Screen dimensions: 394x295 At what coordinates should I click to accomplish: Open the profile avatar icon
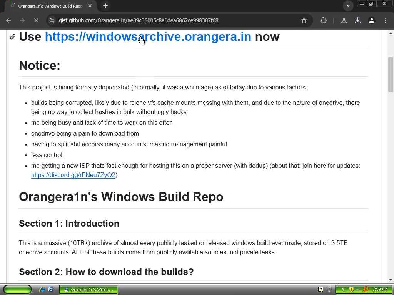372,20
